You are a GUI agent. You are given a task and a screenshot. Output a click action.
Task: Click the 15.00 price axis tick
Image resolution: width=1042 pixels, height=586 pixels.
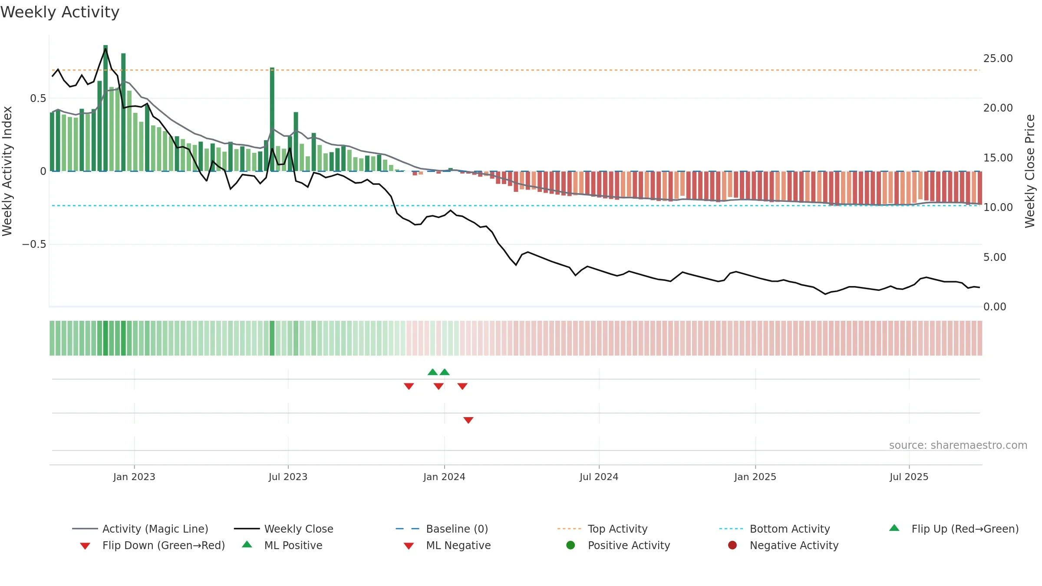pyautogui.click(x=998, y=158)
